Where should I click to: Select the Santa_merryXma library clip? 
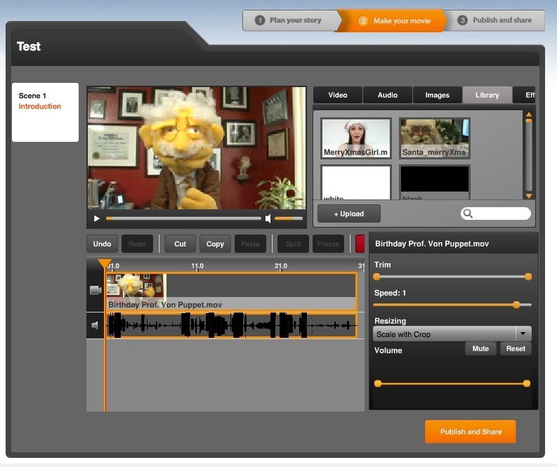(435, 138)
